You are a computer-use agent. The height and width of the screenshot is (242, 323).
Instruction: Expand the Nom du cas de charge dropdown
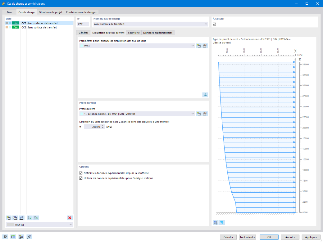(151, 24)
